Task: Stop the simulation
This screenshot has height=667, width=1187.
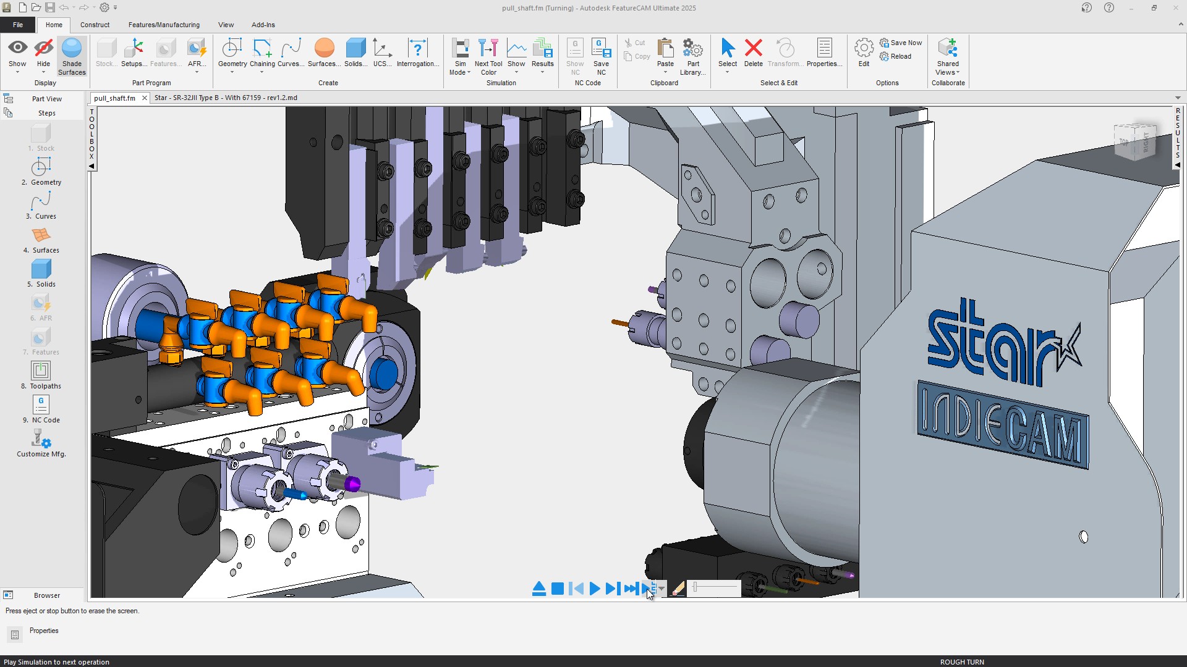Action: click(x=557, y=589)
